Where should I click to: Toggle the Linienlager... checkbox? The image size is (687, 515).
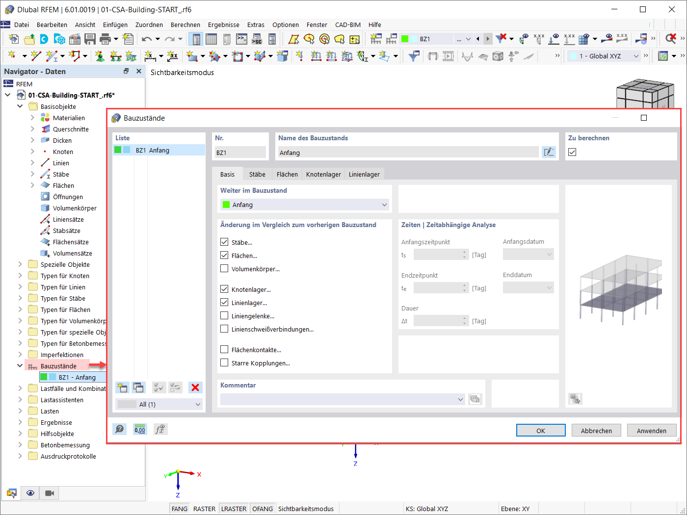click(224, 303)
